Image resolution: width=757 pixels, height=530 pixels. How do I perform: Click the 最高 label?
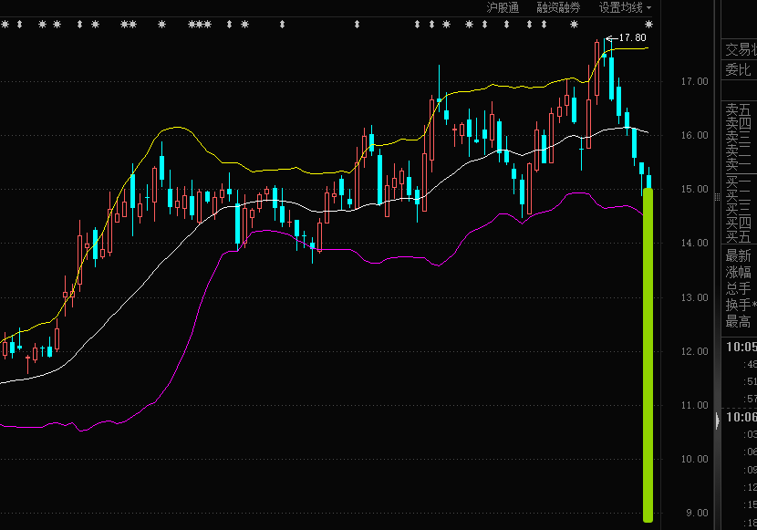pos(738,321)
